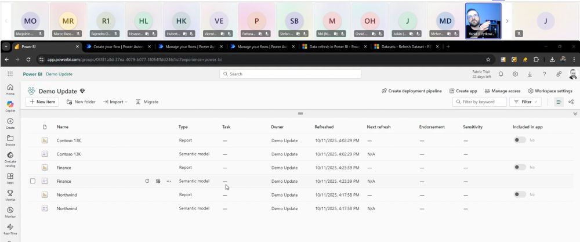Open the Contoso 13K report
Screen dimensions: 580x242
click(68, 140)
